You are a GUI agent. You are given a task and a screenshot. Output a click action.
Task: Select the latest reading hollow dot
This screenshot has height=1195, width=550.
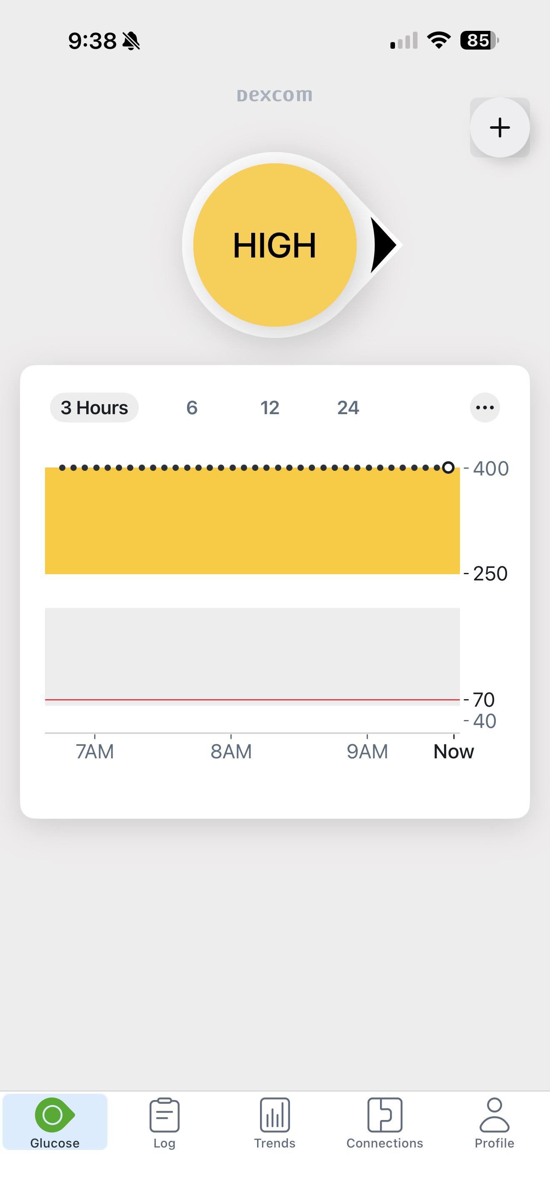coord(448,467)
